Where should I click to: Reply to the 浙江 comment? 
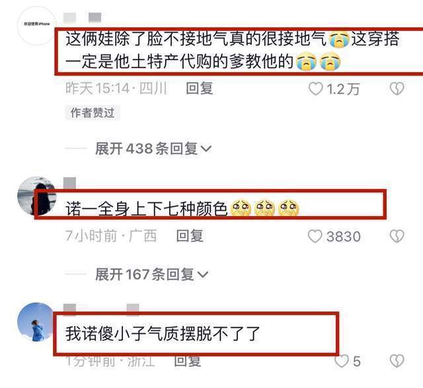(188, 361)
